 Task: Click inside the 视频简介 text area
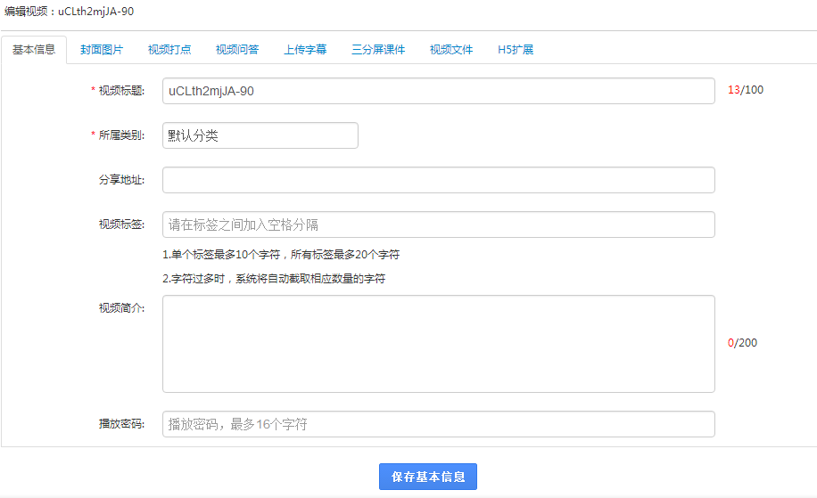click(438, 344)
